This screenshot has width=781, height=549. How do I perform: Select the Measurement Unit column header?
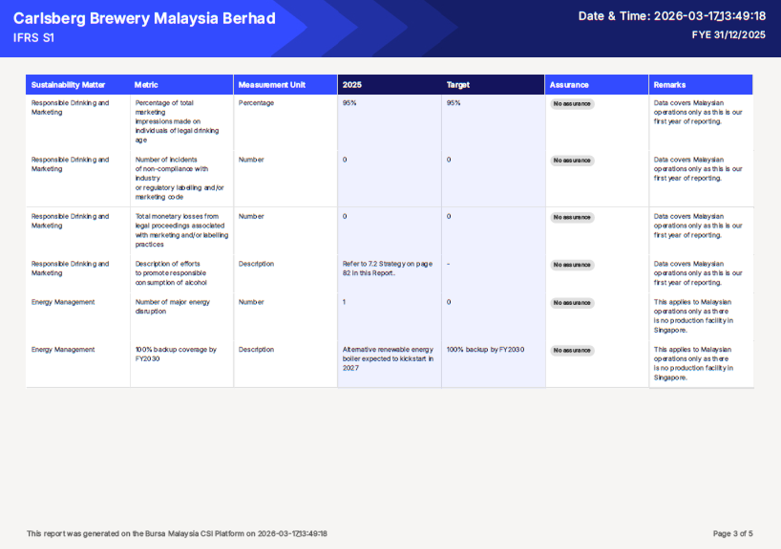point(272,85)
